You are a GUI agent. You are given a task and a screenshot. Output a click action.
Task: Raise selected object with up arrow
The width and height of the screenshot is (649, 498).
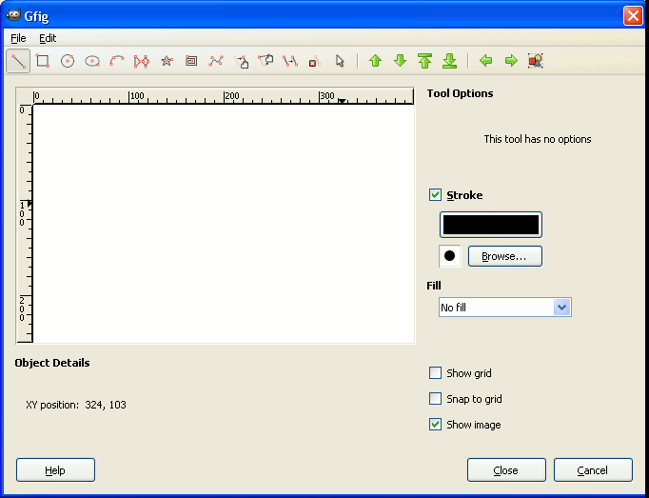click(x=375, y=61)
